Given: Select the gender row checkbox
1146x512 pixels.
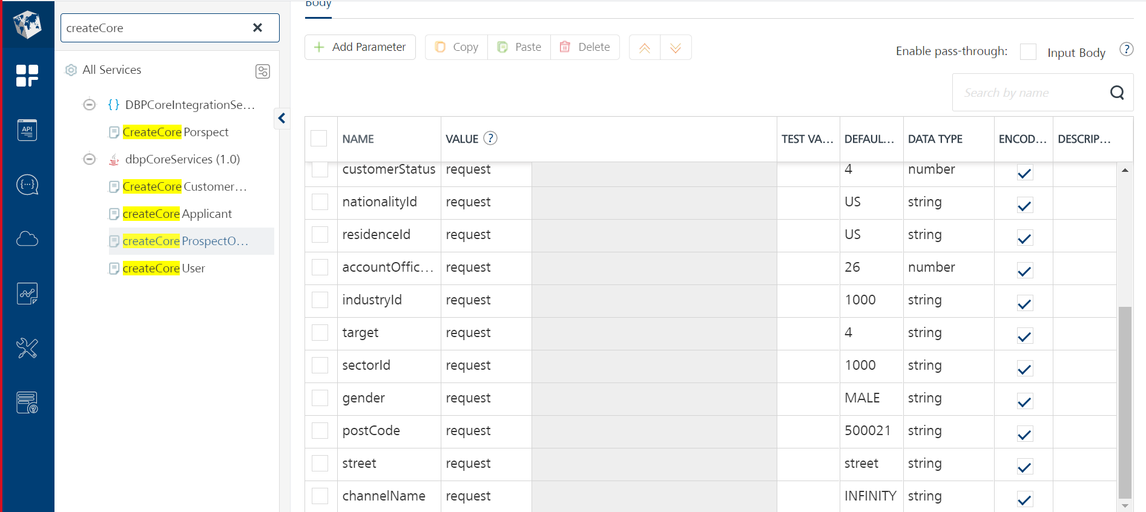Looking at the screenshot, I should 320,398.
